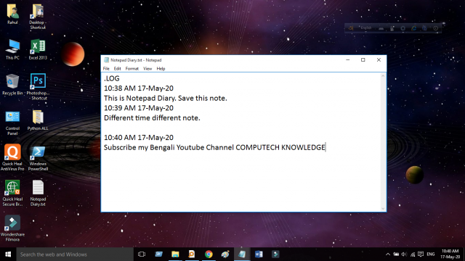
Task: Open the Paint app from the taskbar
Action: click(225, 254)
